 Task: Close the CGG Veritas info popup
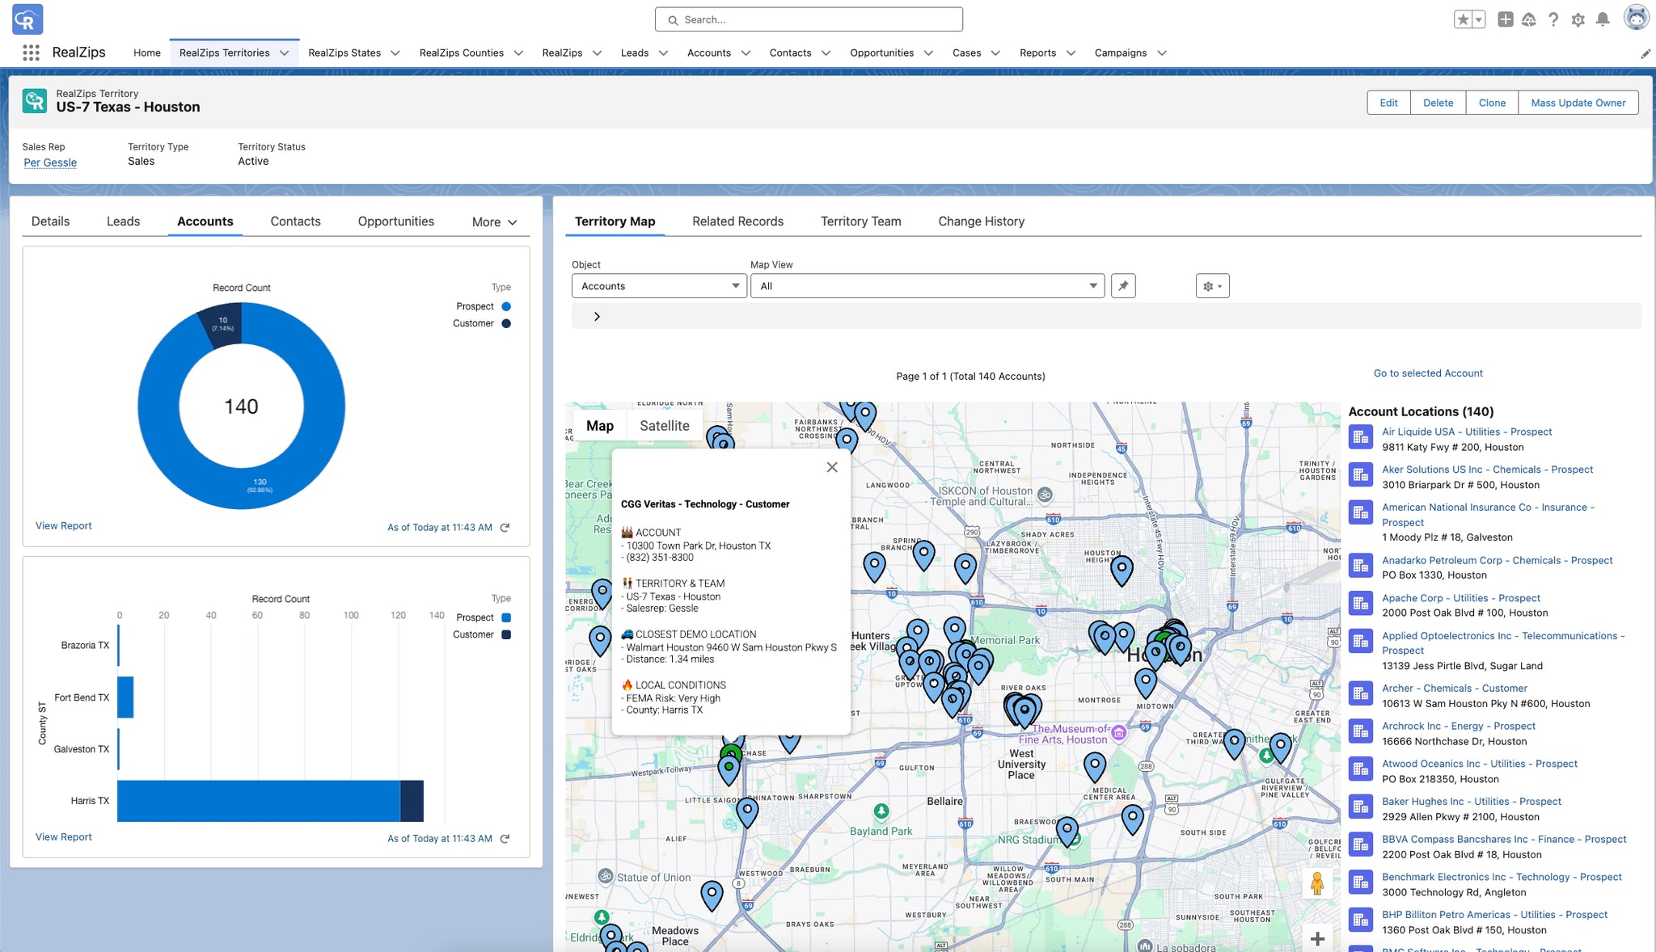point(832,467)
